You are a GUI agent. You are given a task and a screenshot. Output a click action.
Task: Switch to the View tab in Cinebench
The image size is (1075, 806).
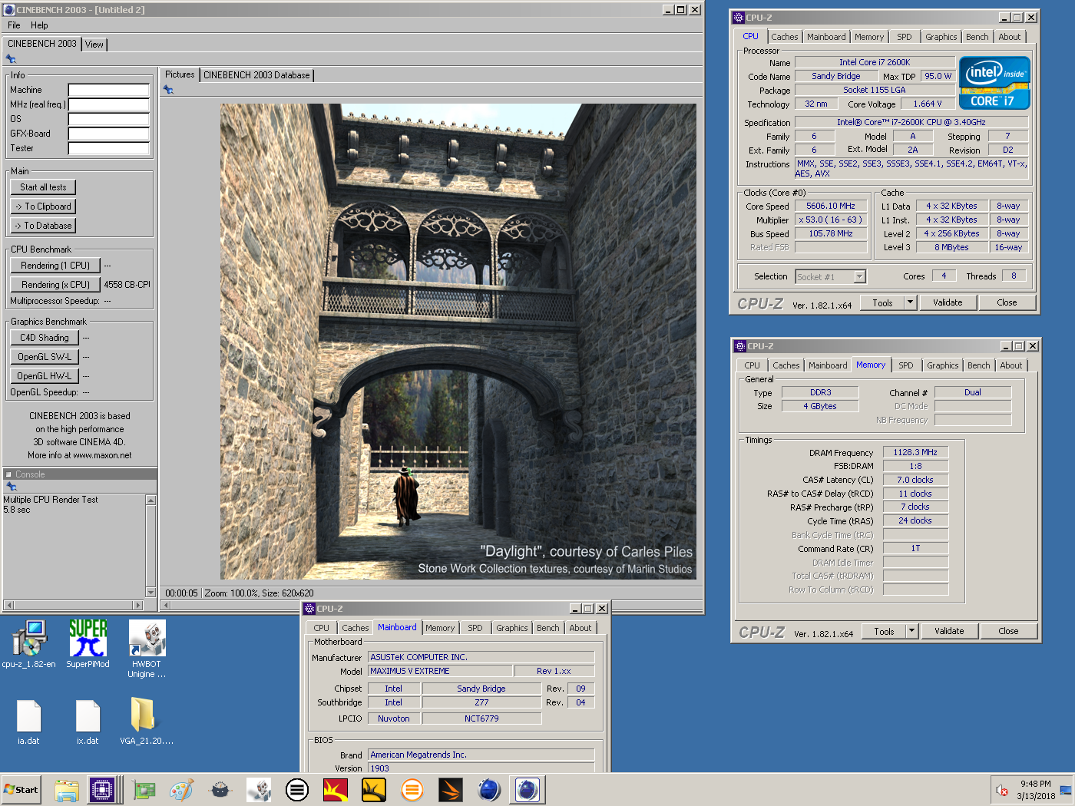point(94,45)
